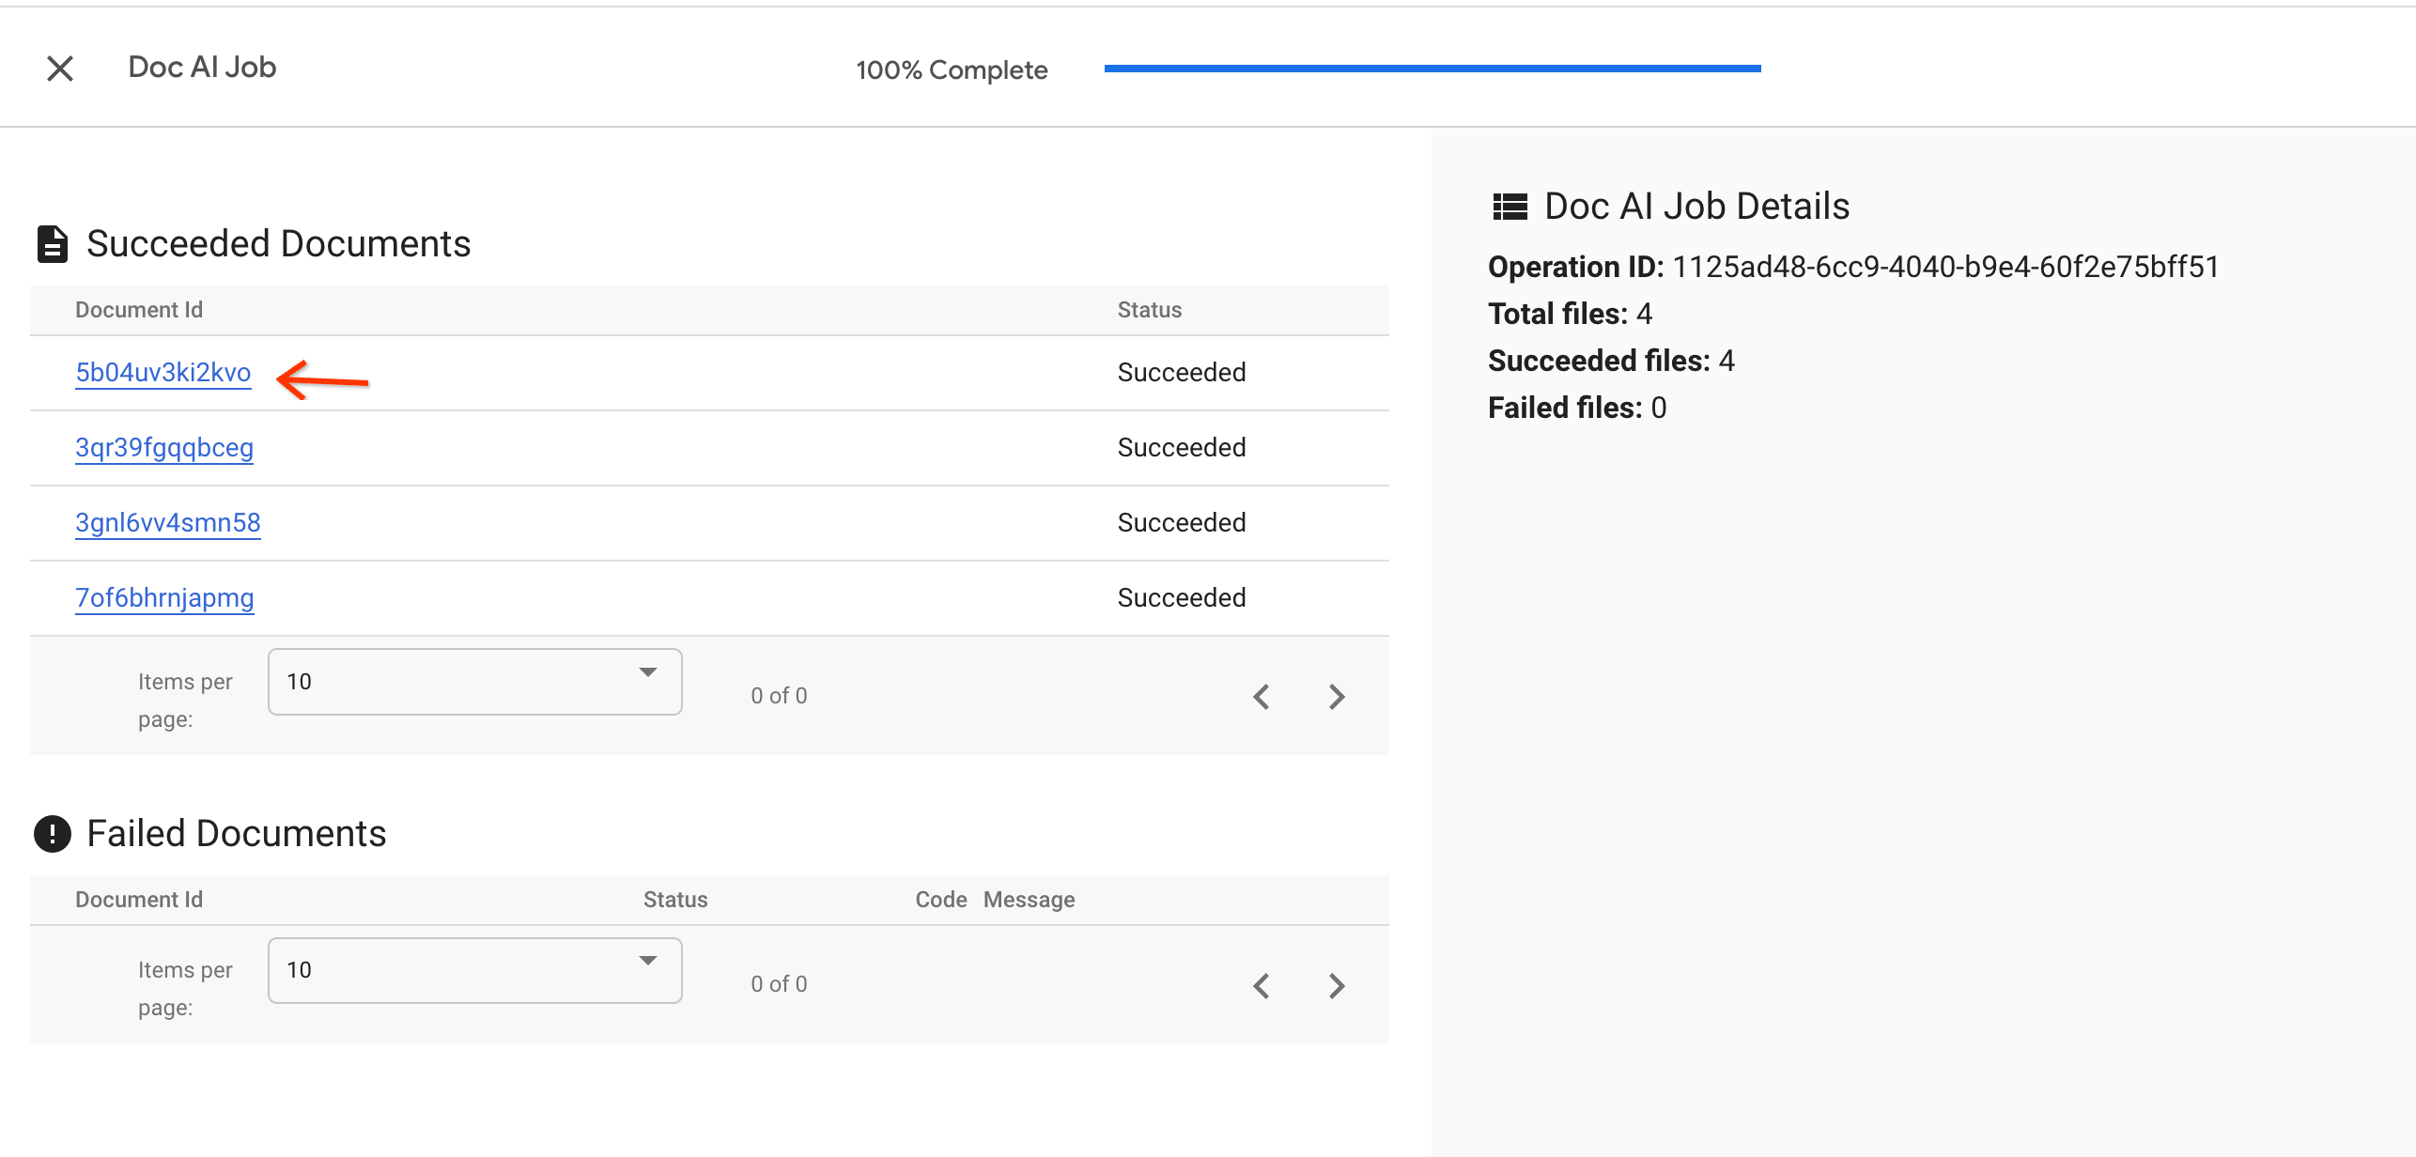The width and height of the screenshot is (2416, 1157).
Task: Click the succeeded table dropdown arrow
Action: click(647, 672)
